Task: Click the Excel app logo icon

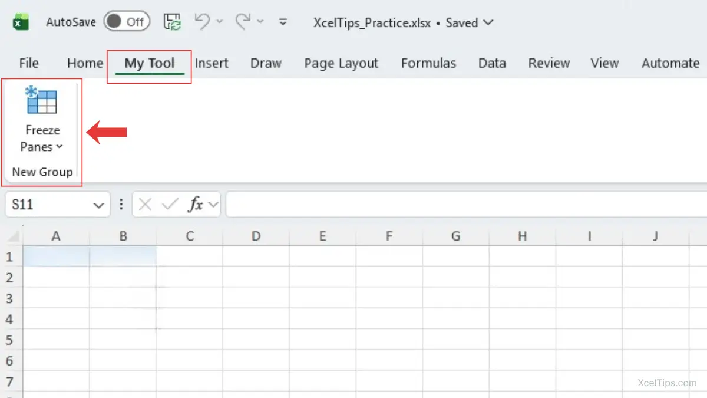Action: [x=21, y=22]
